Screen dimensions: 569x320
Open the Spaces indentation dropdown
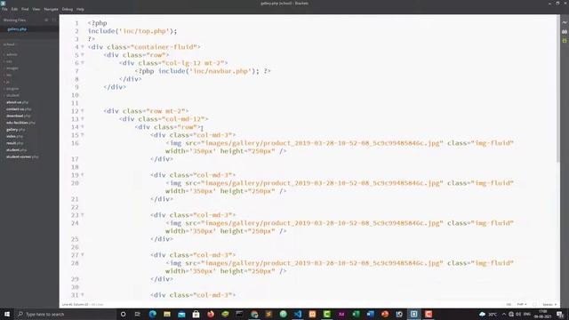point(549,304)
